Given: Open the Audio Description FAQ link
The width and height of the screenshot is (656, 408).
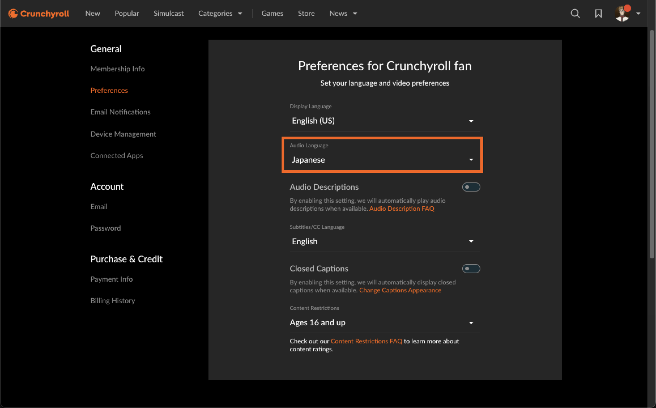Looking at the screenshot, I should 402,209.
